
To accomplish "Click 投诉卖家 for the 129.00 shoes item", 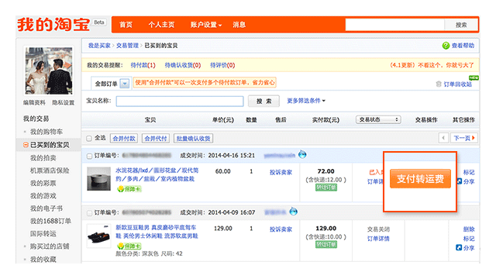I will click(x=281, y=229).
